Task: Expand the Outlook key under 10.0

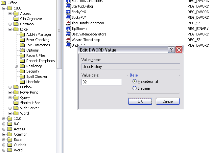Action: [x=10, y=87]
